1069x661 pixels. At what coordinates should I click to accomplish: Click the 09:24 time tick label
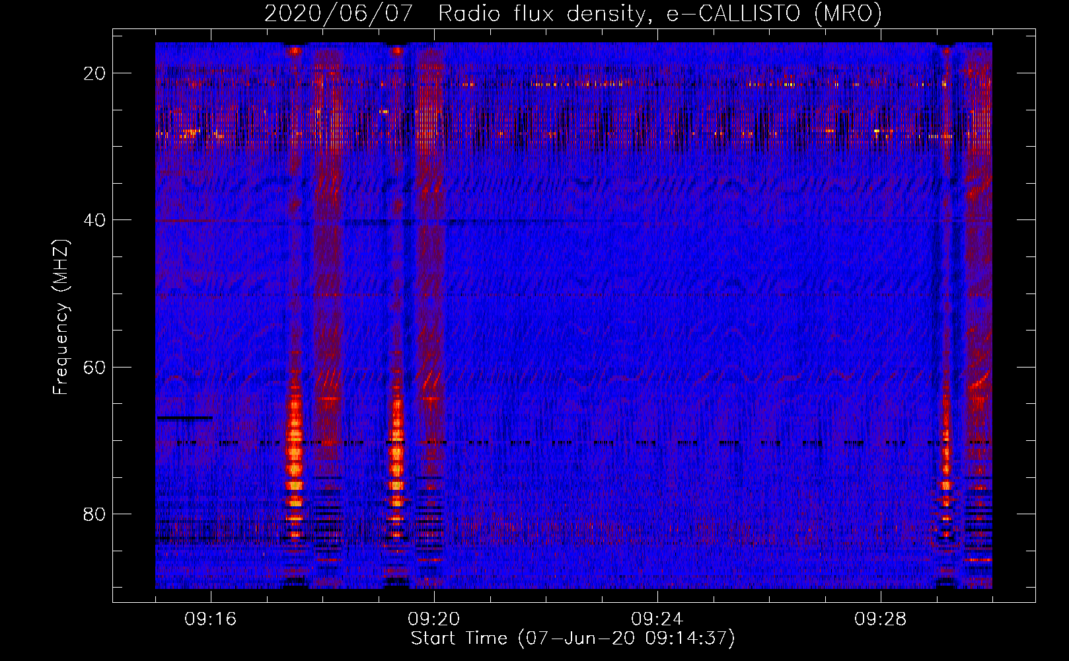657,619
